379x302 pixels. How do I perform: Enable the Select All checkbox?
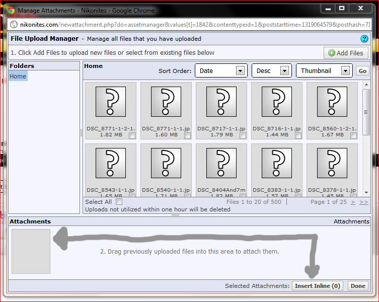tap(119, 202)
